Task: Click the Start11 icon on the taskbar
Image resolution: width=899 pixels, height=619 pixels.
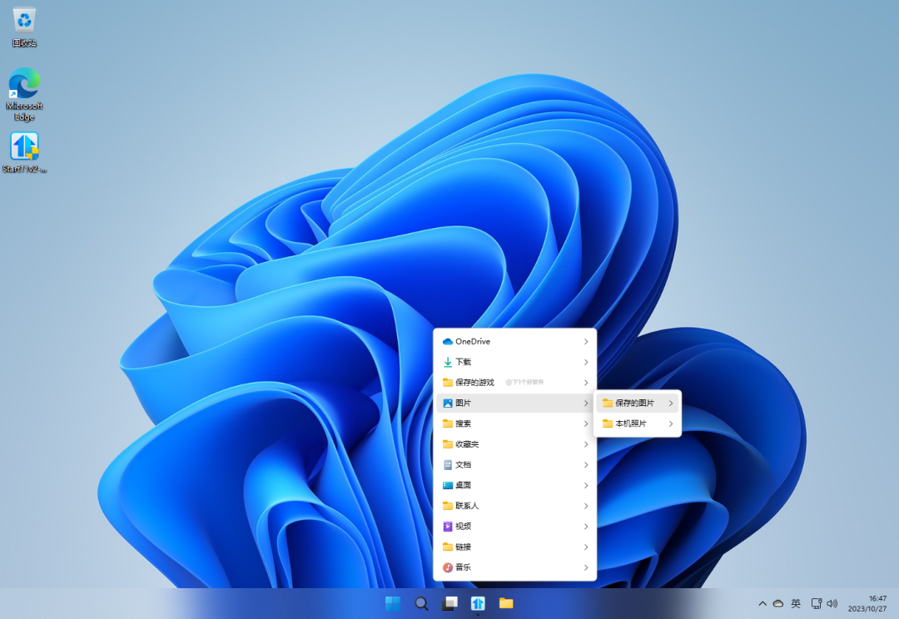Action: pyautogui.click(x=478, y=603)
